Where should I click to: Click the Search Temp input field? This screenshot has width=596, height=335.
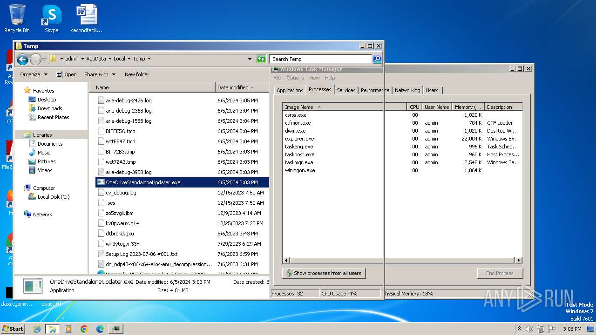320,59
